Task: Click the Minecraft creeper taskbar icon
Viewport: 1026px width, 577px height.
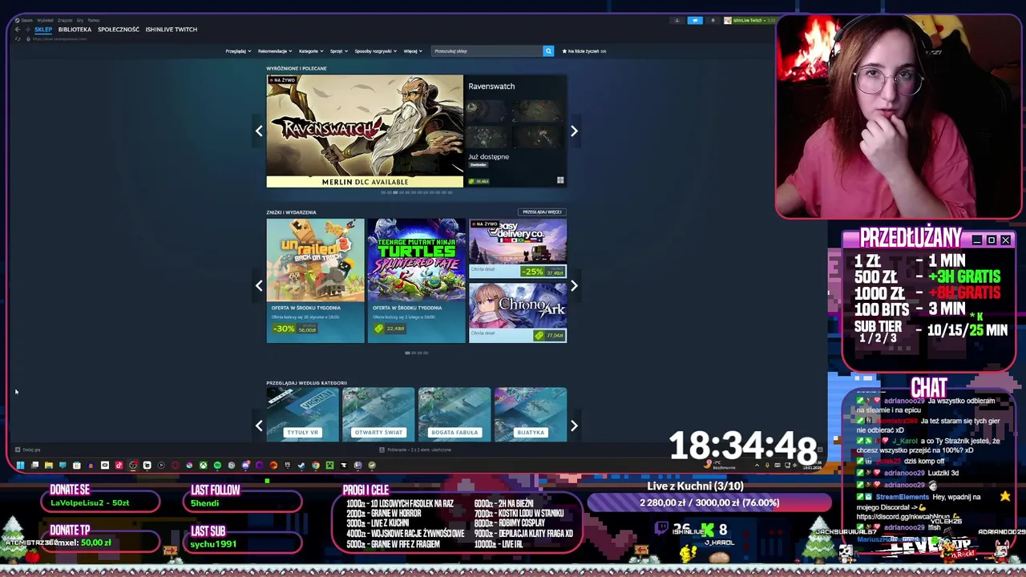Action: click(x=329, y=465)
